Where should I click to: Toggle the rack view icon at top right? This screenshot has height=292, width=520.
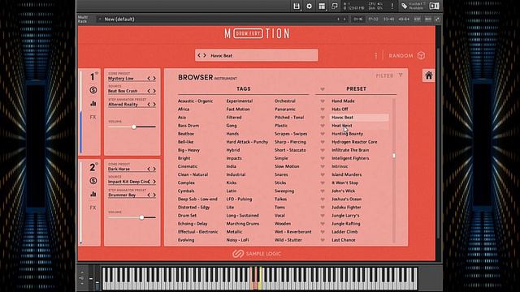click(434, 6)
